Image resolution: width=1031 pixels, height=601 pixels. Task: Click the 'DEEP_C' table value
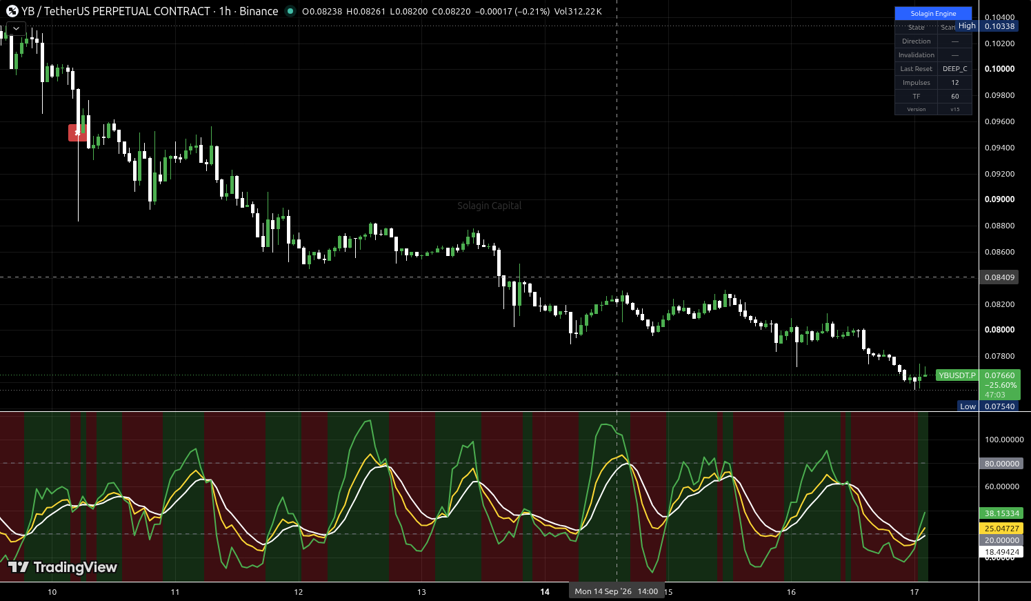tap(955, 69)
